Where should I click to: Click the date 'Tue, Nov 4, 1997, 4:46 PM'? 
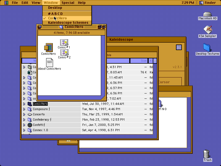[x=101, y=109]
